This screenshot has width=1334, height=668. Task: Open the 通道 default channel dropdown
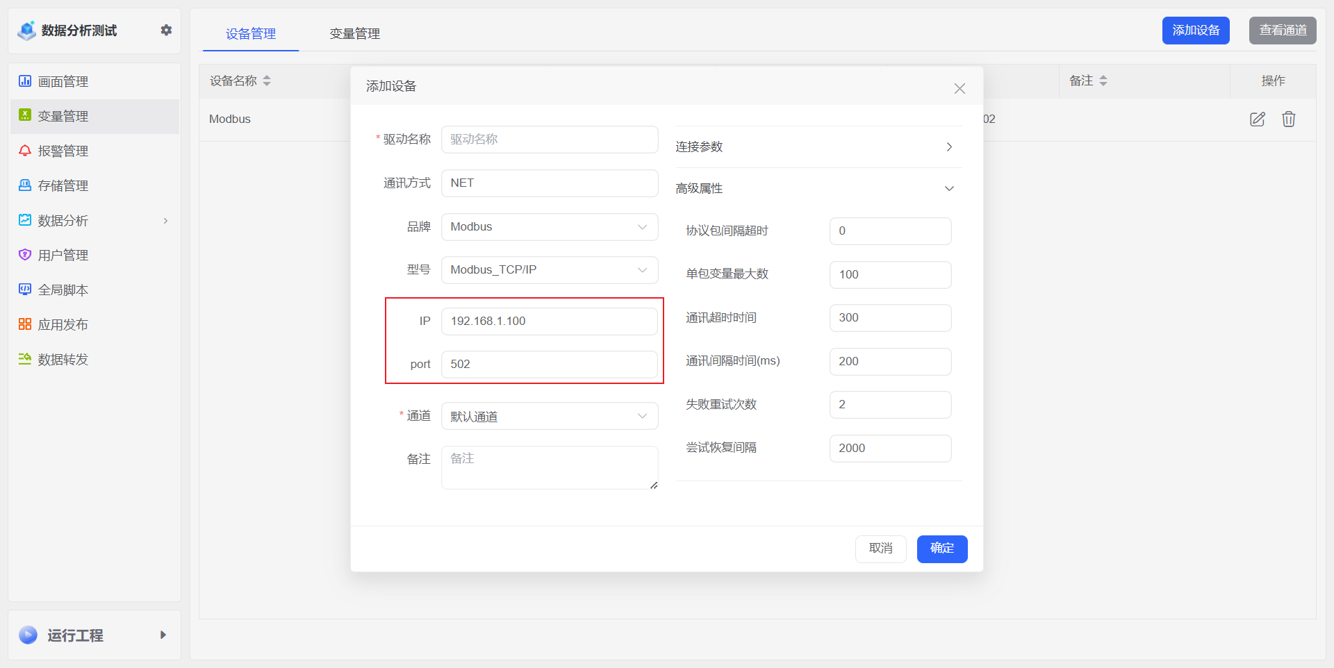click(x=549, y=415)
